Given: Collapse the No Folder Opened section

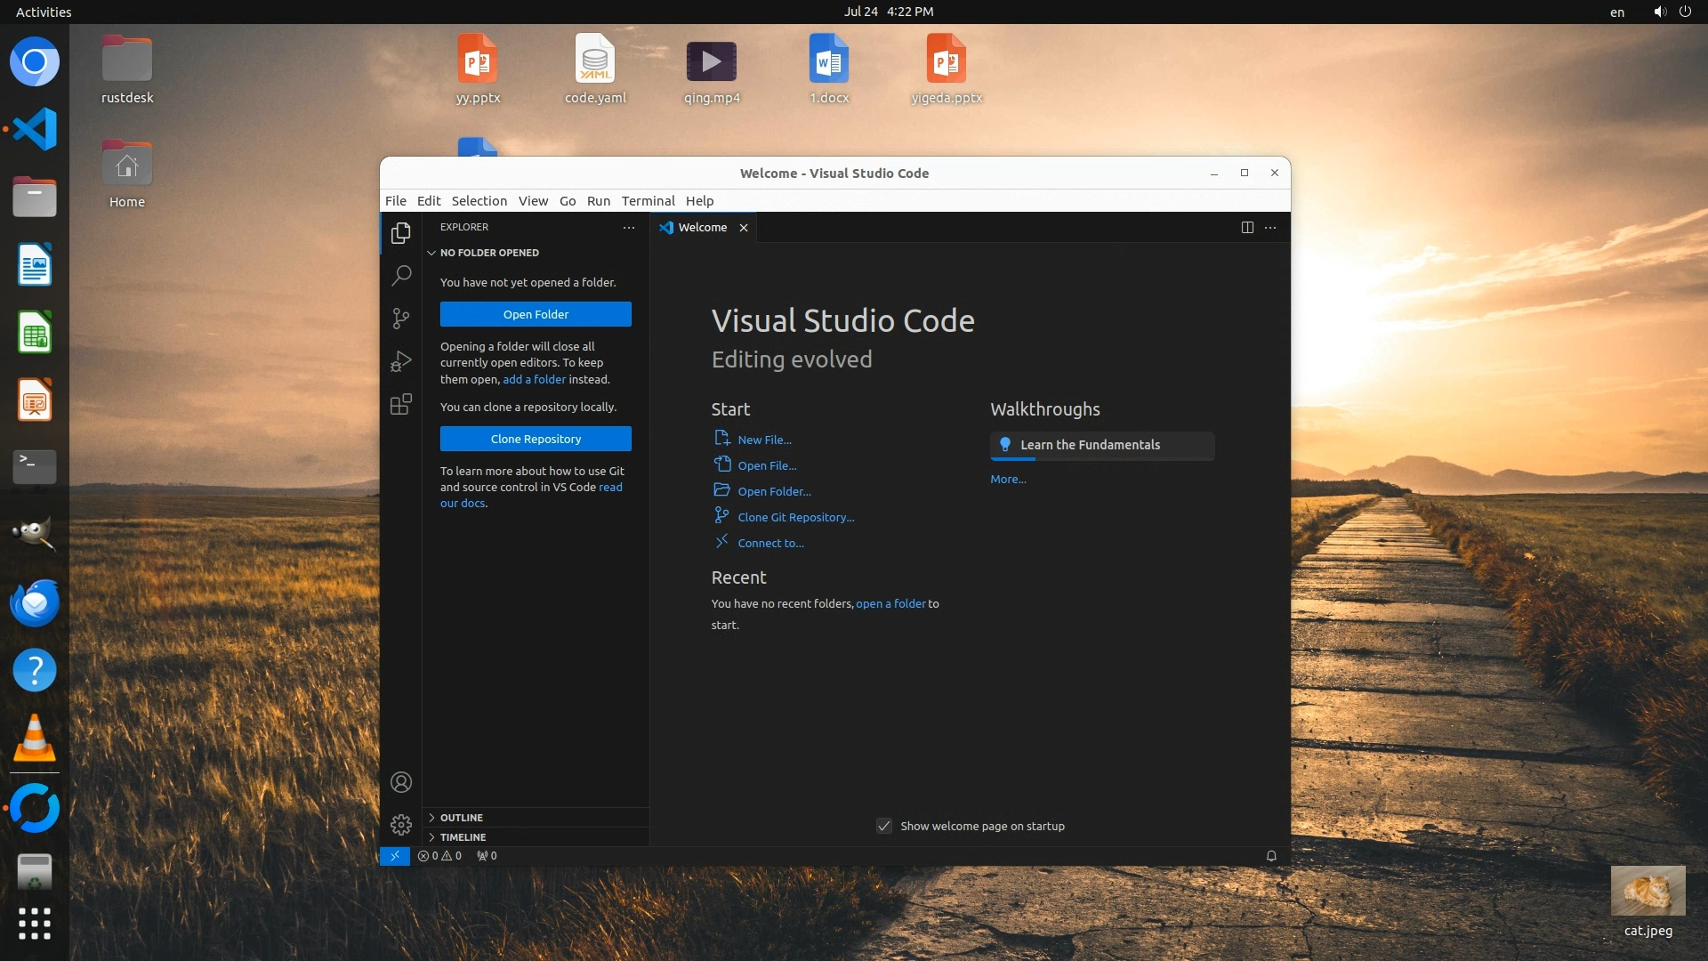Looking at the screenshot, I should click(x=488, y=253).
